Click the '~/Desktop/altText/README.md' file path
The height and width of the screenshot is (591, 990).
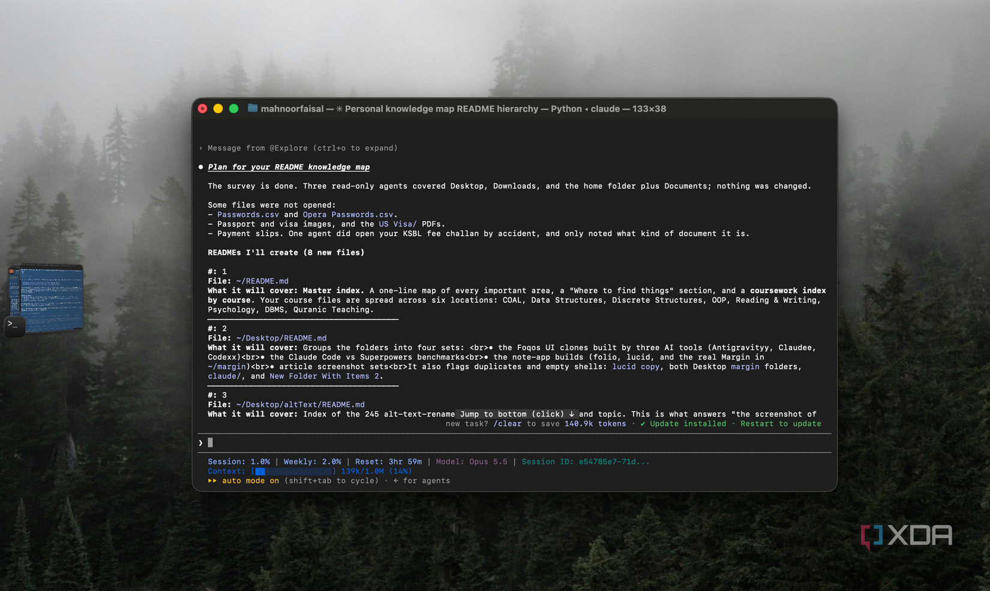(301, 405)
